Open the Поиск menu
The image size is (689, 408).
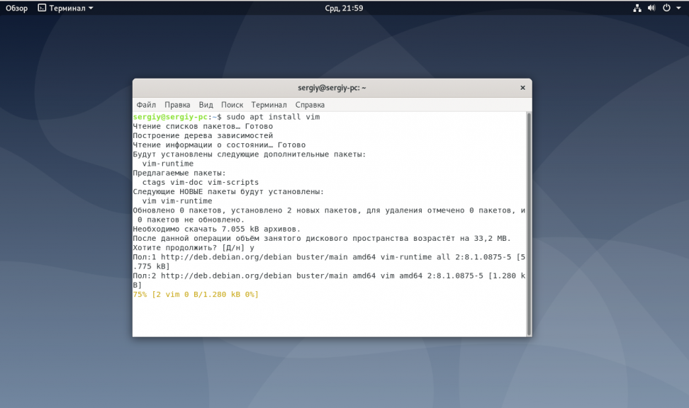(232, 104)
